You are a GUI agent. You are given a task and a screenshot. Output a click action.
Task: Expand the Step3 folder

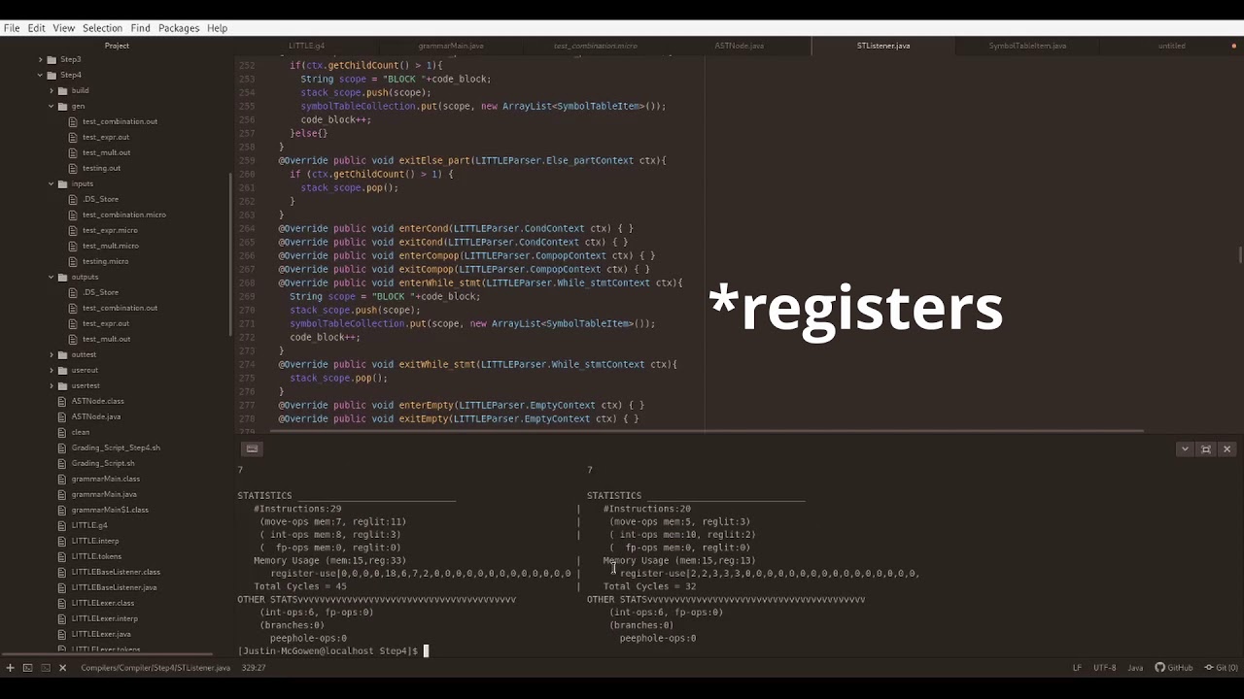pos(40,59)
